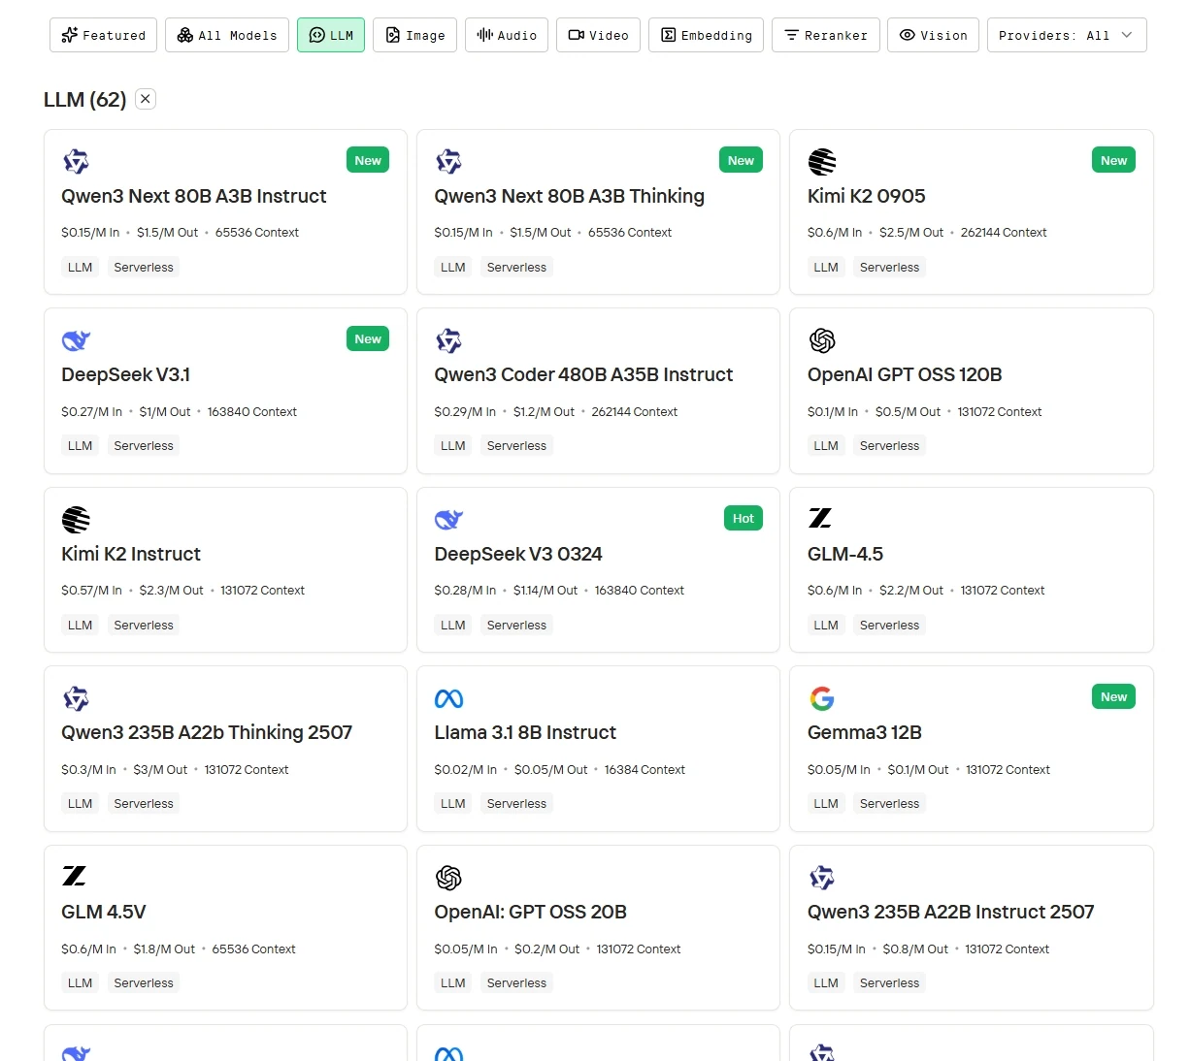Click the LLM tag on Llama 3.1 8B Instruct
The image size is (1190, 1061).
453,804
